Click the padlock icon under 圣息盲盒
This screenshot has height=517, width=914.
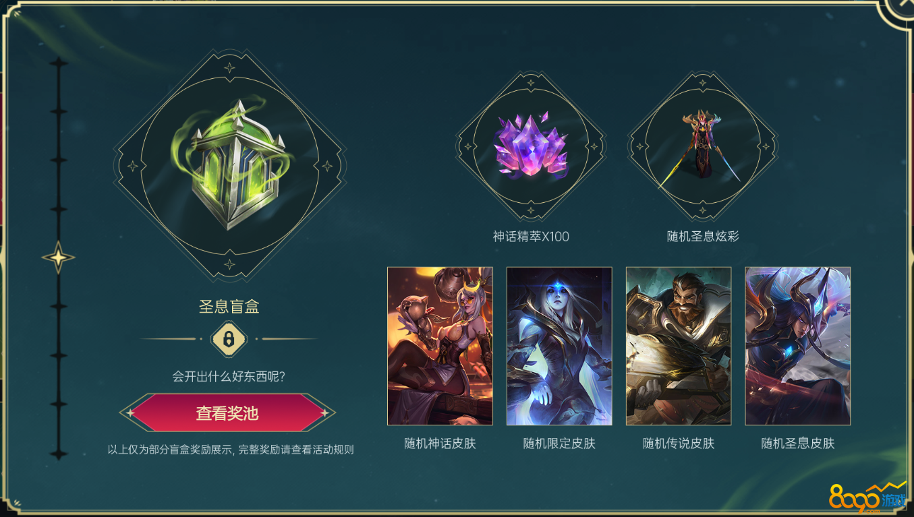229,339
